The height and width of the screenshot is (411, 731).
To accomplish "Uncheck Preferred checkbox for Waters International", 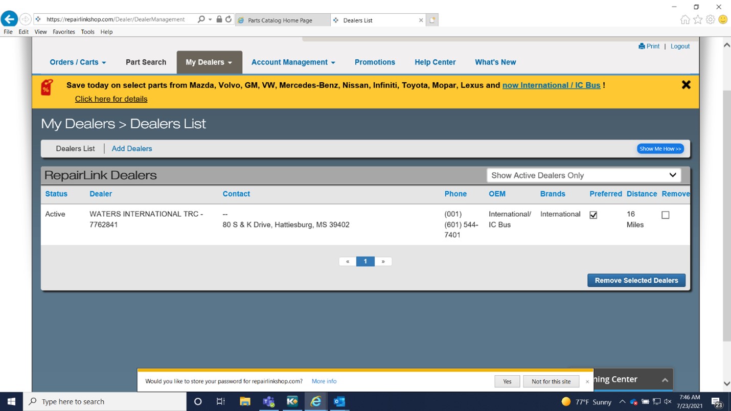I will tap(593, 215).
